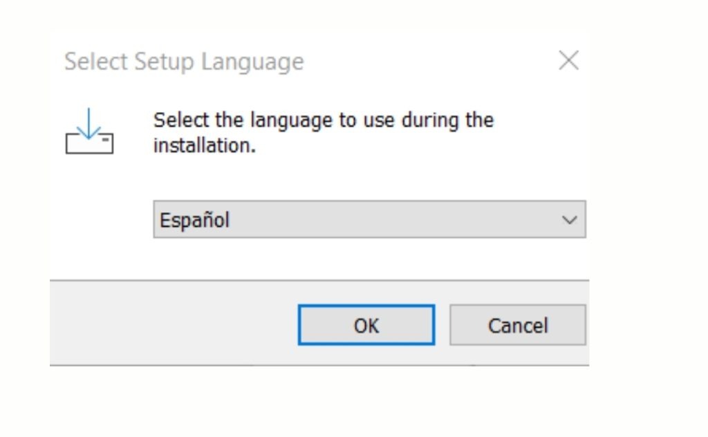Confirm the language with the OK button
The width and height of the screenshot is (708, 437).
tap(366, 325)
